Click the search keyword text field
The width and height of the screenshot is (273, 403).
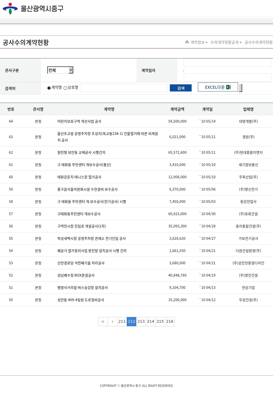[124, 88]
